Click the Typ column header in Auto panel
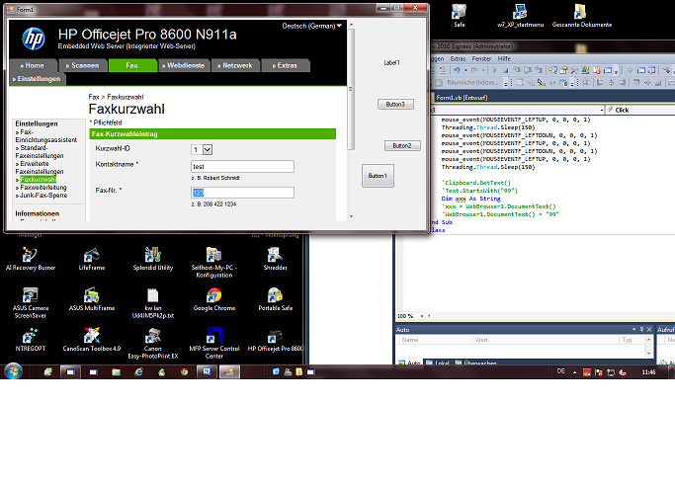 (x=632, y=340)
